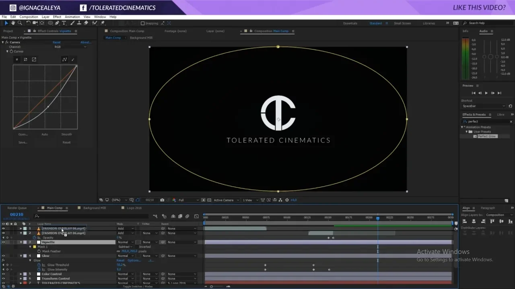Viewport: 515px width, 289px height.
Task: Select the Type text tool
Action: tap(64, 23)
